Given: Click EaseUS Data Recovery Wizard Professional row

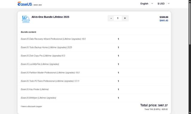Looking at the screenshot, I should [94, 39].
